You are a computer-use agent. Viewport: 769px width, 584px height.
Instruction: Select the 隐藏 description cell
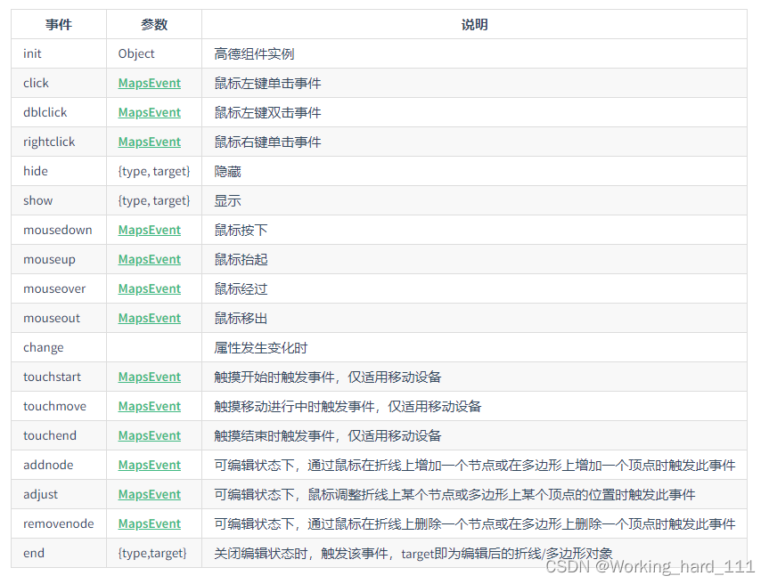(474, 172)
